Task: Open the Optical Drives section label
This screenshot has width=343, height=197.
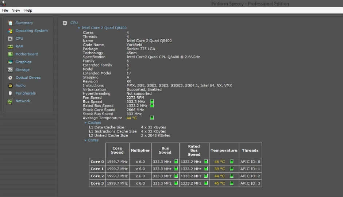Action: (28, 78)
